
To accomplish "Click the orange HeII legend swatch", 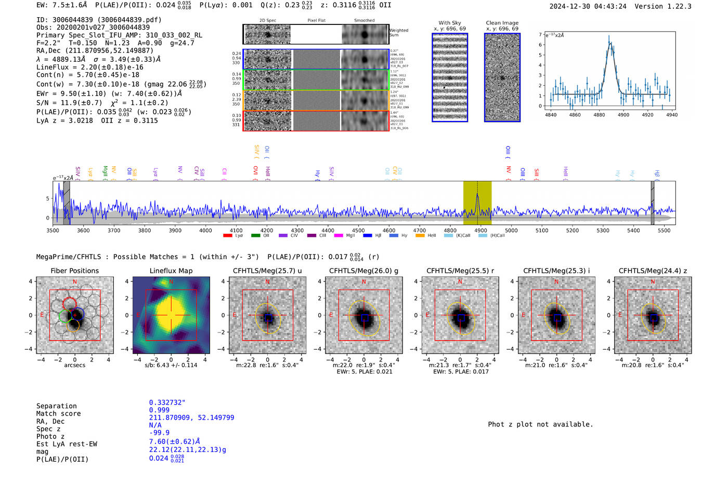I will click(420, 235).
